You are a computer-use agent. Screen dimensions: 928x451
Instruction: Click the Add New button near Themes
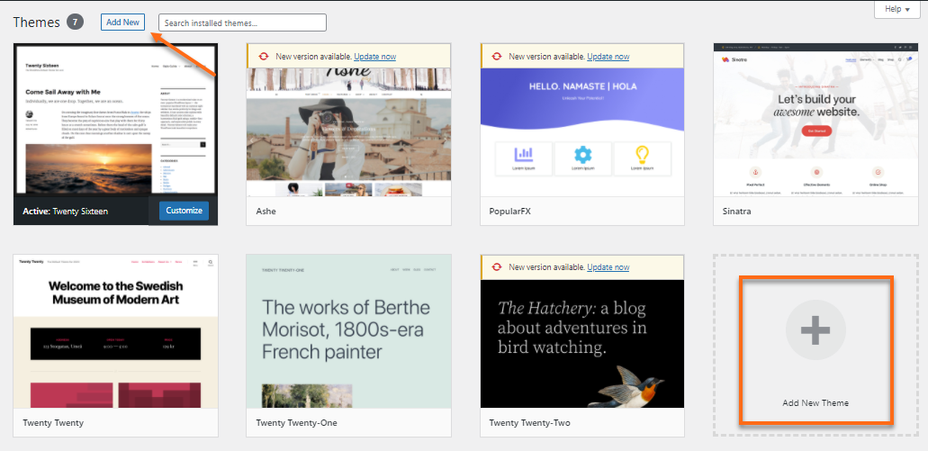[122, 22]
